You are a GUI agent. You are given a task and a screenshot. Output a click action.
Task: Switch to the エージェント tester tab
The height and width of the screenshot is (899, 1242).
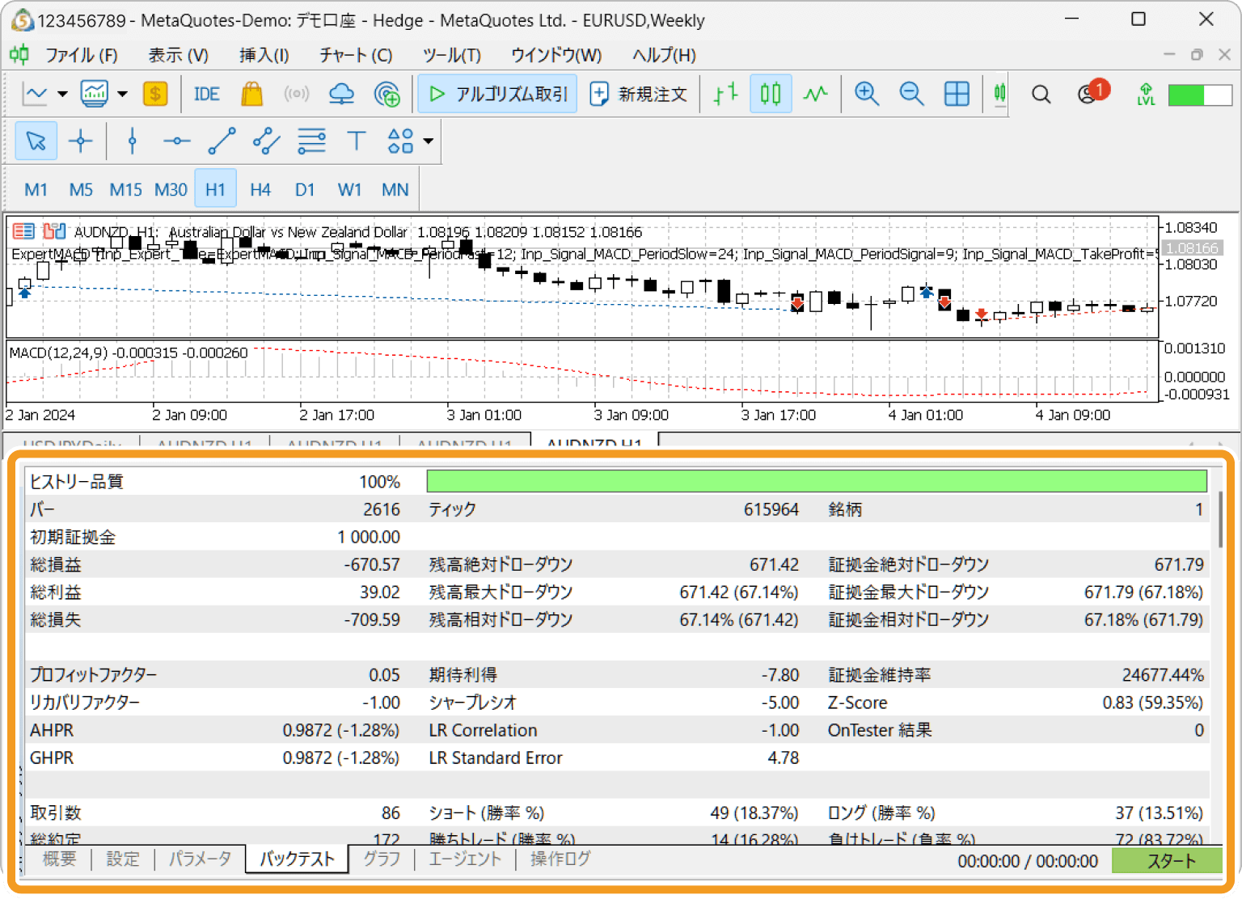pos(465,859)
